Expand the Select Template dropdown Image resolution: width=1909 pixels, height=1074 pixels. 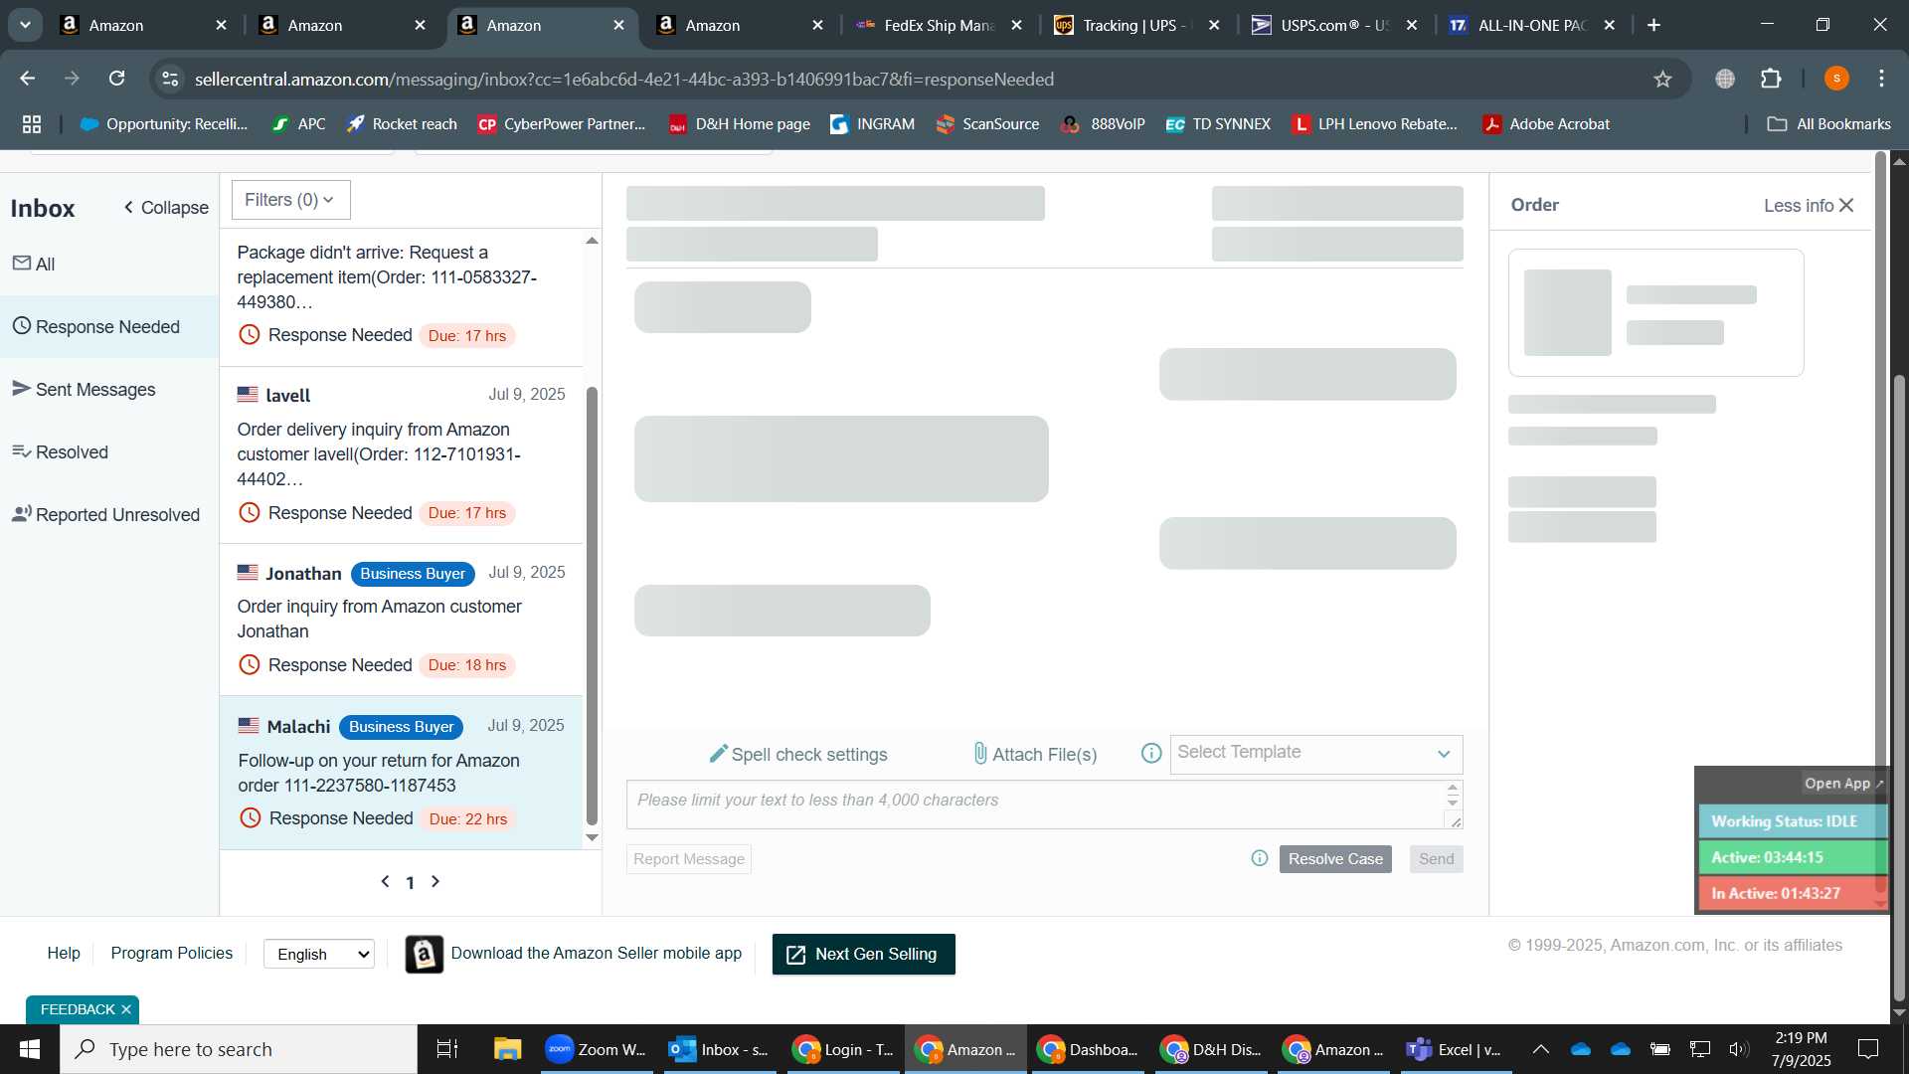click(1315, 753)
